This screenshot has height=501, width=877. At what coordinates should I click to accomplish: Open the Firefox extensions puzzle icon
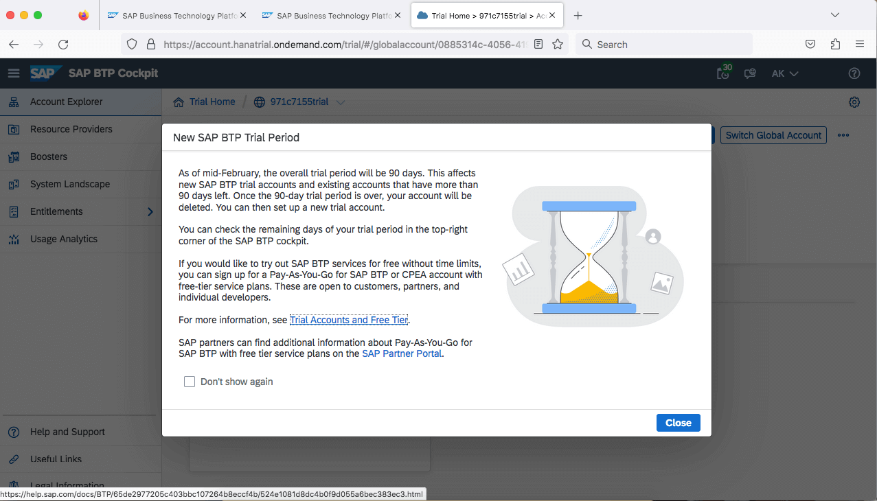pyautogui.click(x=835, y=45)
